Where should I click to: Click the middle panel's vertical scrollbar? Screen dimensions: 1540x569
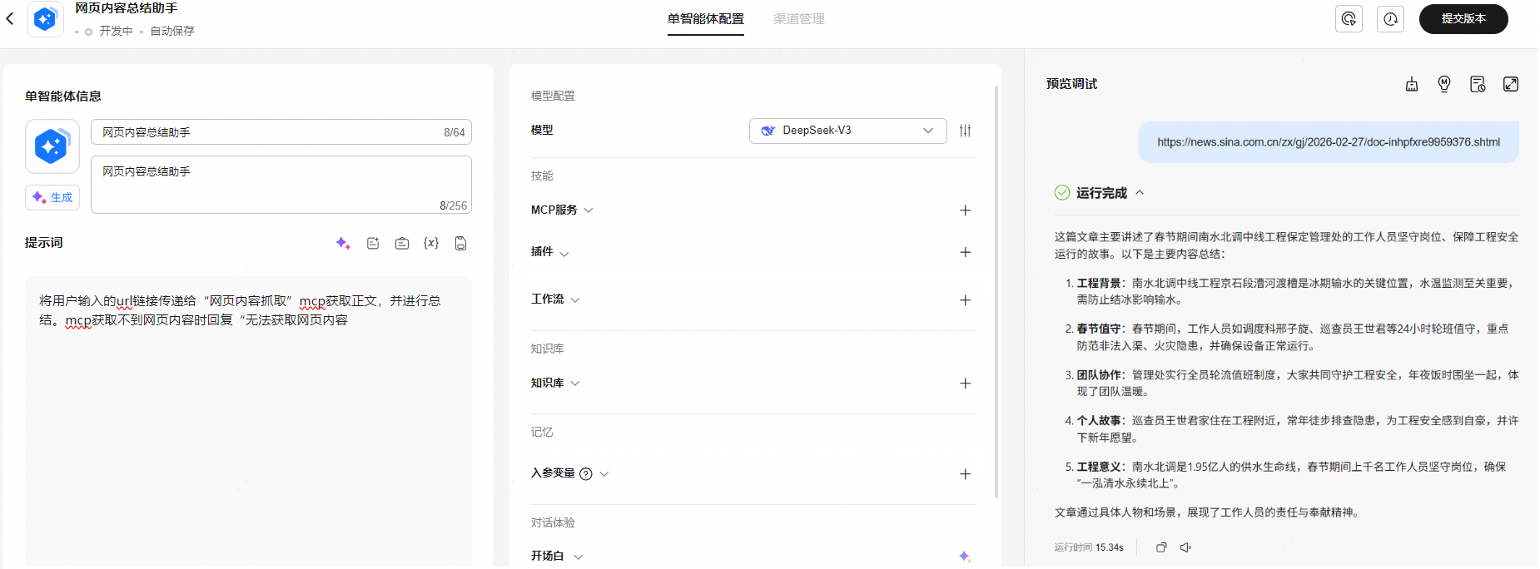(x=996, y=291)
